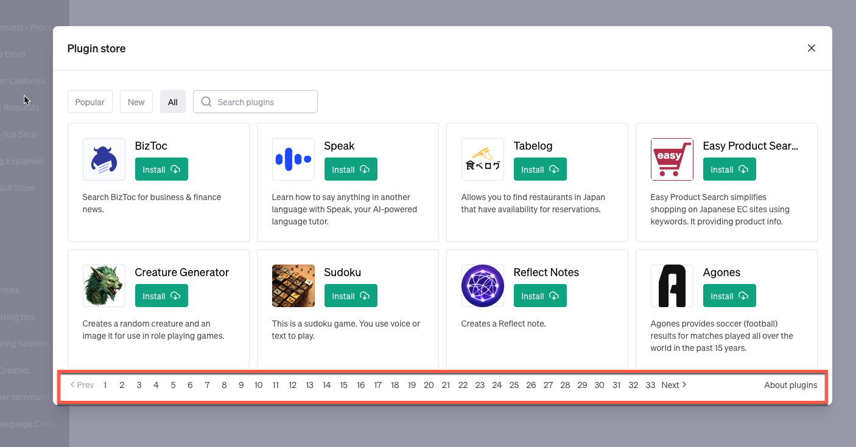Click the Agones plugin title

[x=721, y=272]
